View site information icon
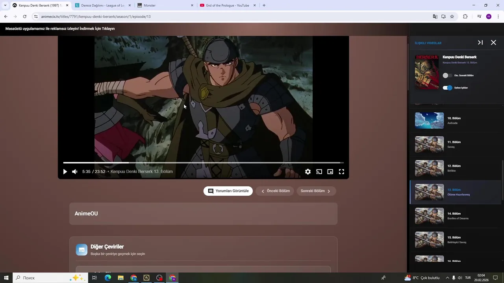 pos(36,17)
